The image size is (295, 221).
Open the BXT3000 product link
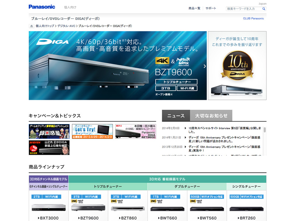[48, 218]
